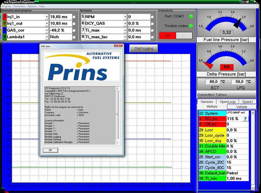Tick the checkbox beside the RPM value
The image size is (261, 193).
point(152,17)
